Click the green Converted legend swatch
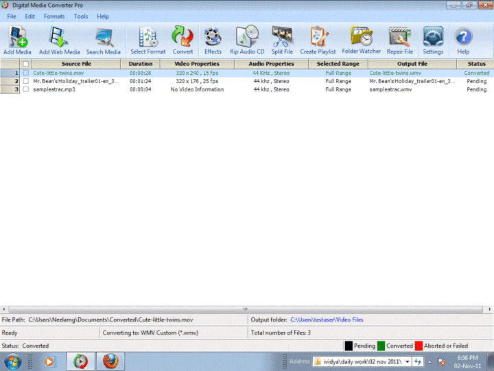The image size is (494, 371). pyautogui.click(x=381, y=346)
